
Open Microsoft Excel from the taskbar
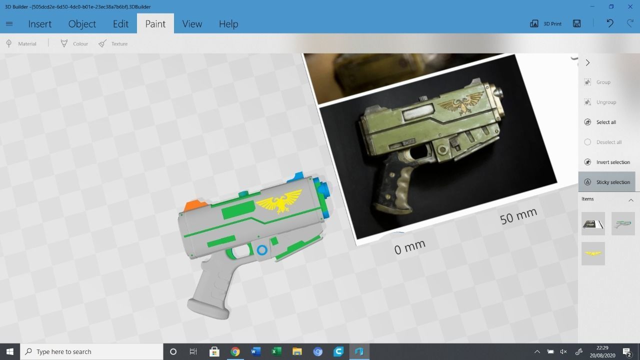[x=276, y=351]
